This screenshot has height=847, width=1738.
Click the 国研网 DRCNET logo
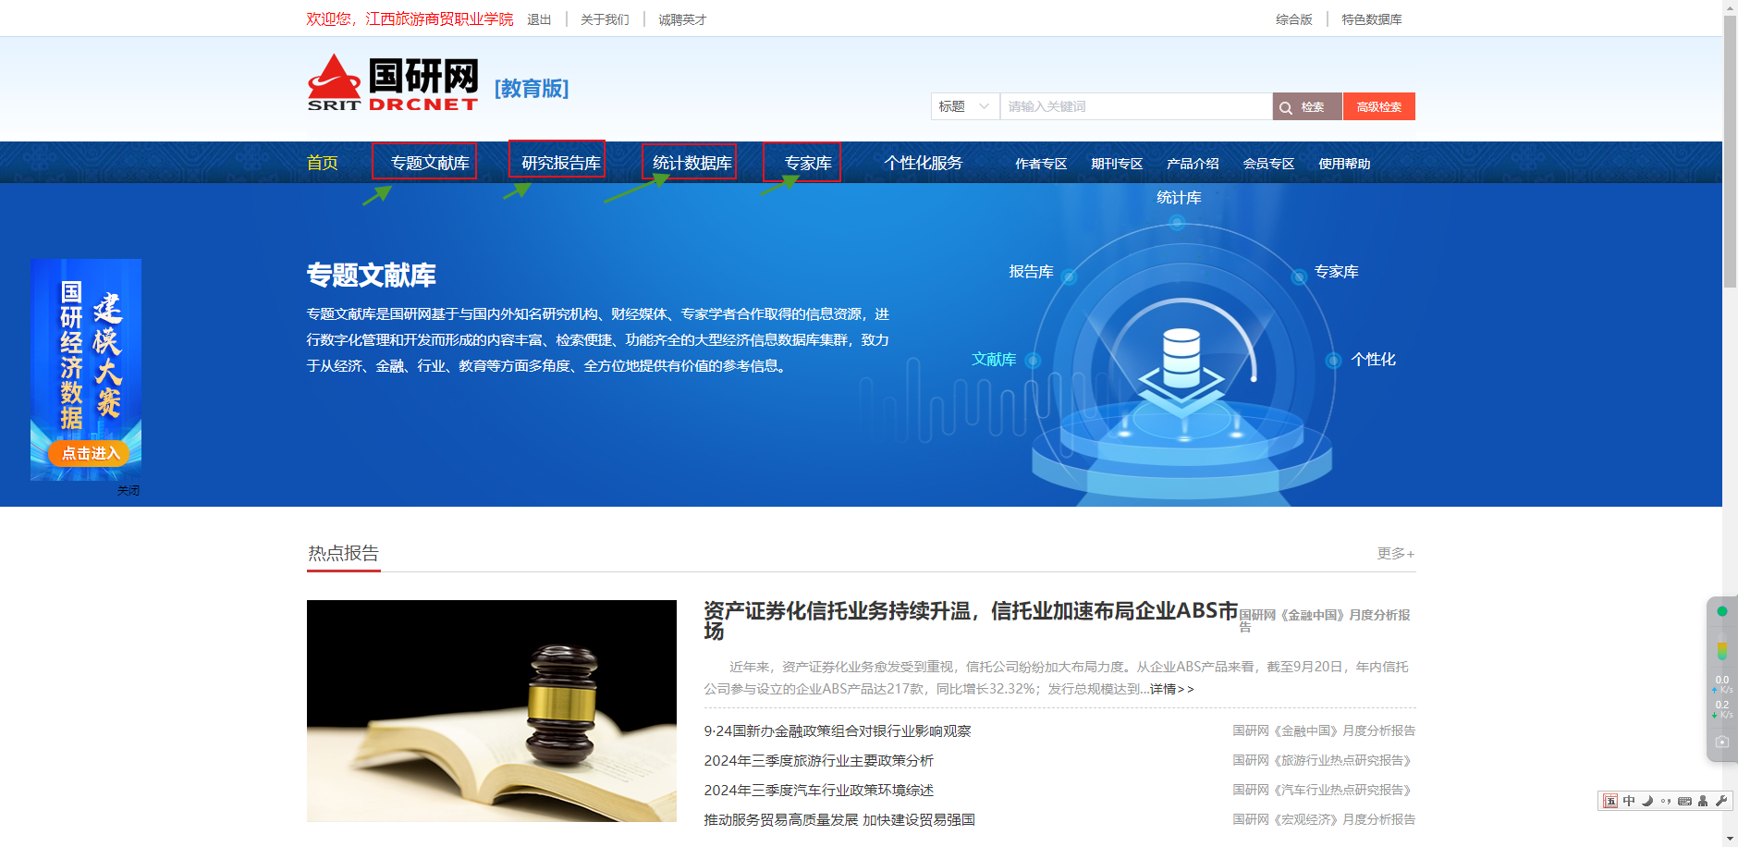[393, 83]
